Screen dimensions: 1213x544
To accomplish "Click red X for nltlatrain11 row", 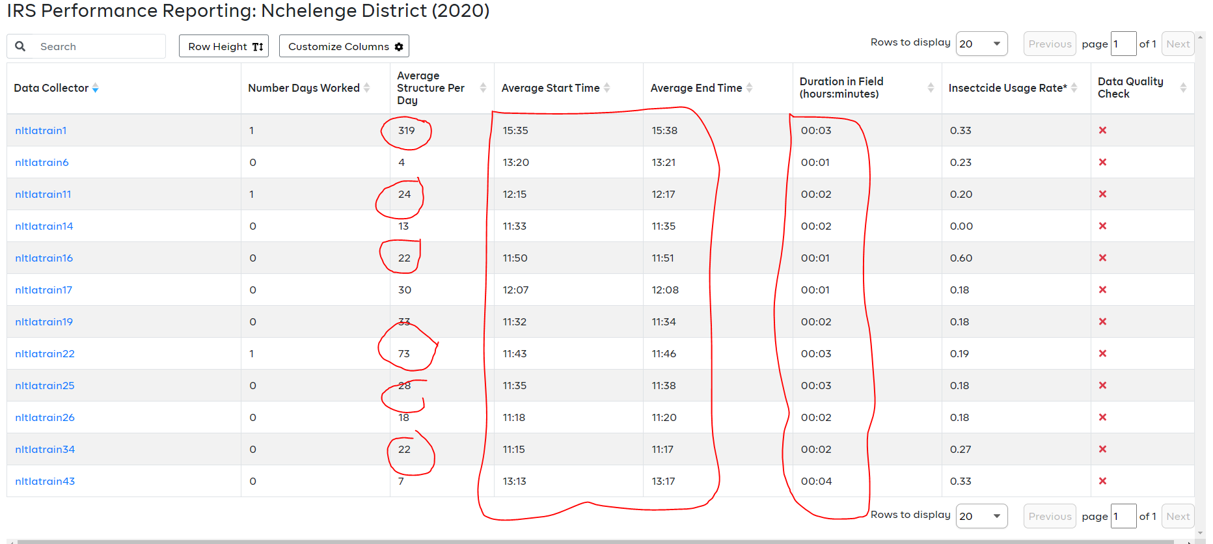I will tap(1102, 194).
